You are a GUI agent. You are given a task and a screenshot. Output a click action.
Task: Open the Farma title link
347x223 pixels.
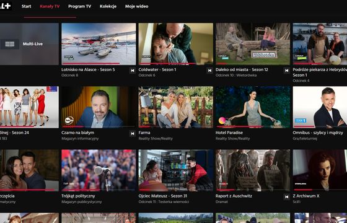point(144,133)
